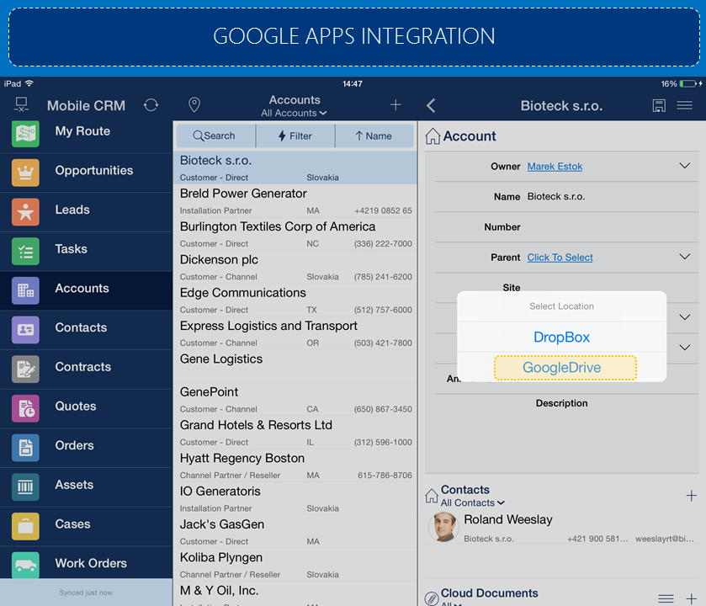The width and height of the screenshot is (706, 606).
Task: Open the map location pin icon
Action: pyautogui.click(x=194, y=105)
